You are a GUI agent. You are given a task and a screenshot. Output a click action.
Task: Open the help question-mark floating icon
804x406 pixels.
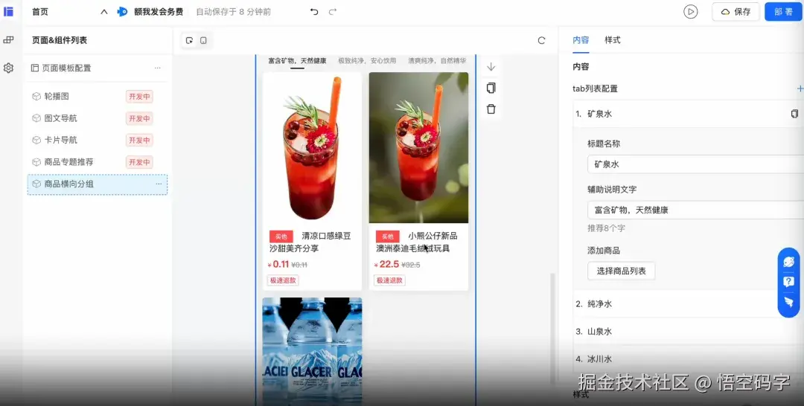[788, 282]
